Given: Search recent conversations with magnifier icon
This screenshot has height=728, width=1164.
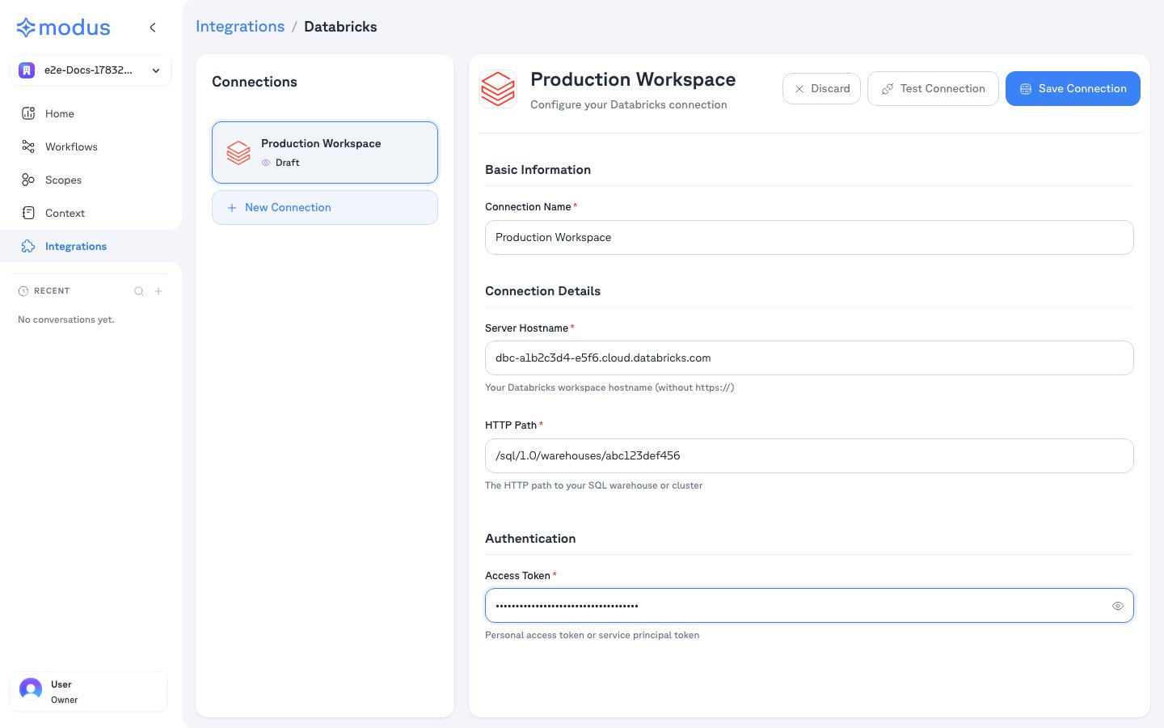Looking at the screenshot, I should click(139, 291).
